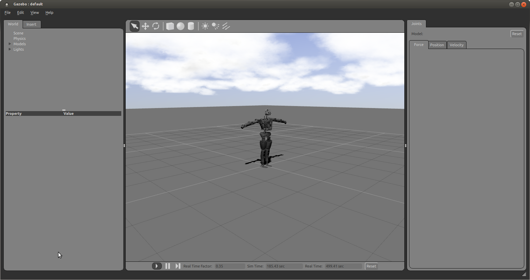Activate the translate move tool
The width and height of the screenshot is (530, 280).
point(145,26)
